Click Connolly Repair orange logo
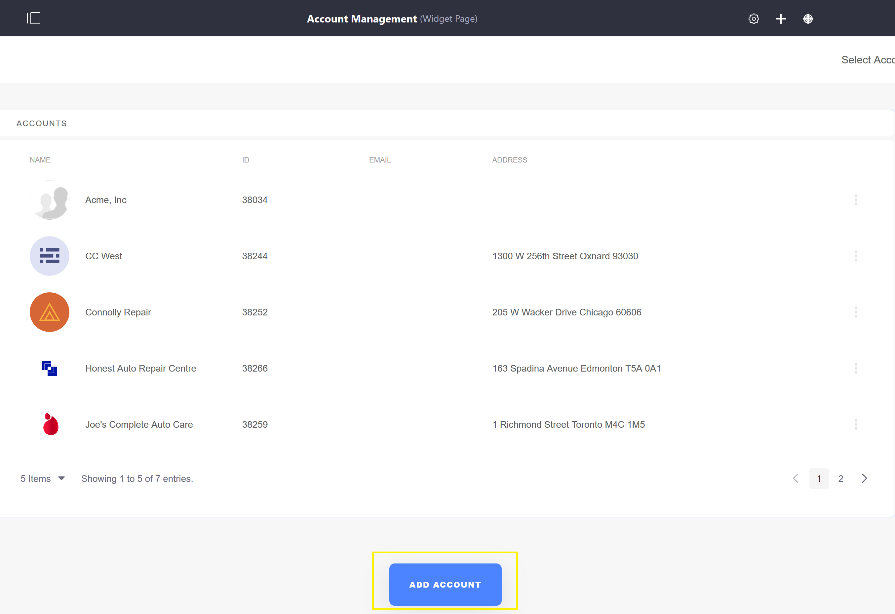 pos(50,312)
